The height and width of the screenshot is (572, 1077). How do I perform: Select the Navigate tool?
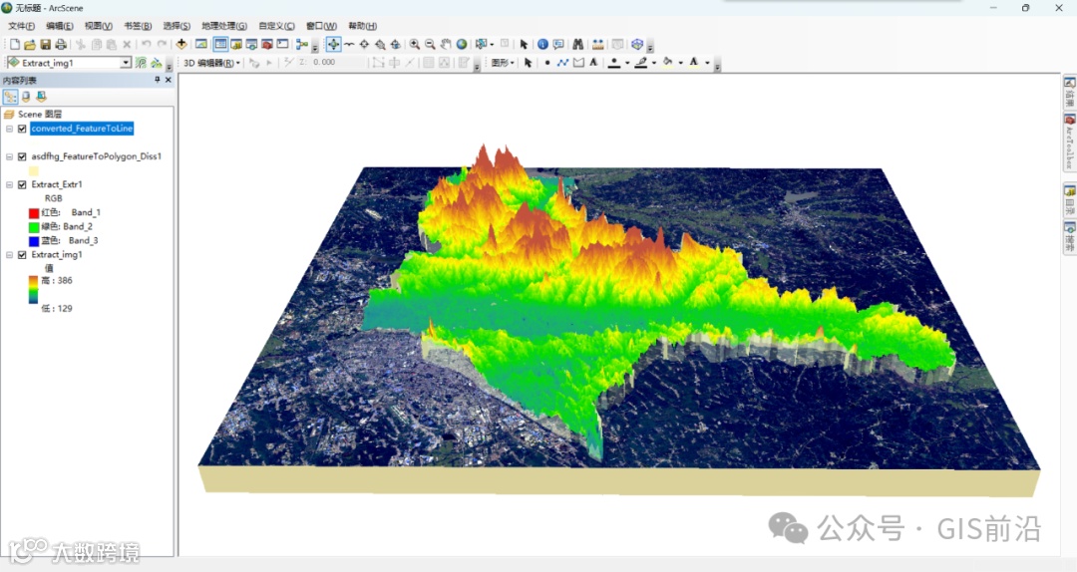(x=333, y=44)
